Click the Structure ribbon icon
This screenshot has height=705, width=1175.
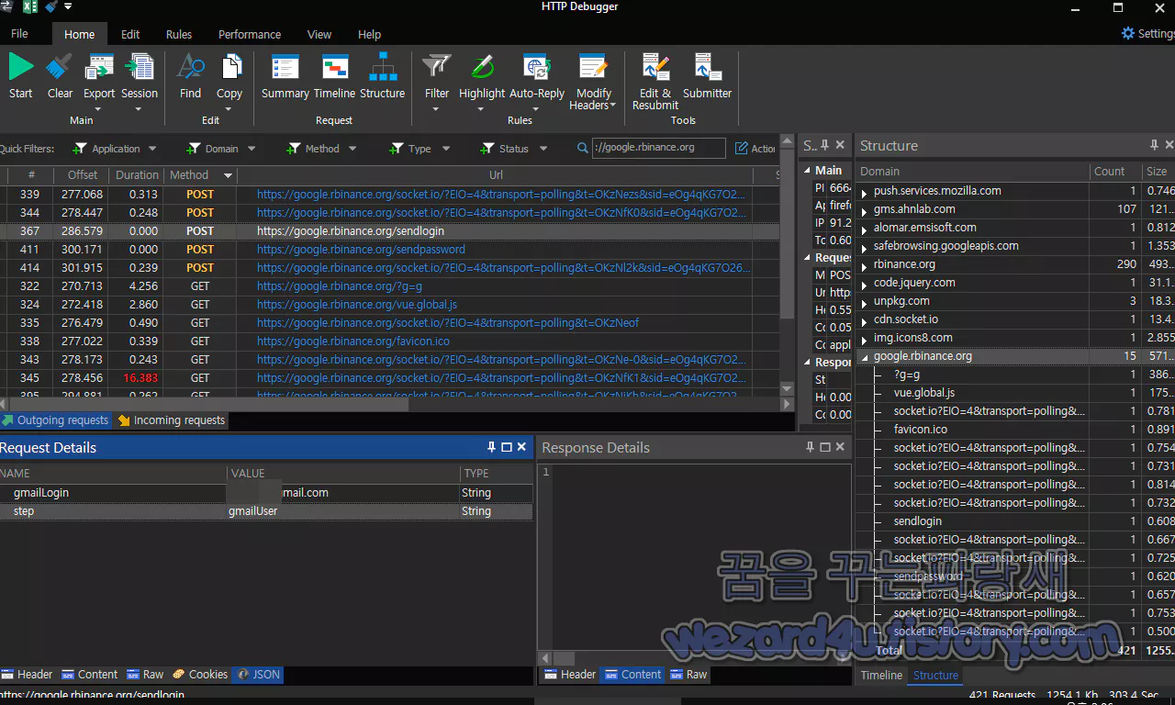point(382,67)
